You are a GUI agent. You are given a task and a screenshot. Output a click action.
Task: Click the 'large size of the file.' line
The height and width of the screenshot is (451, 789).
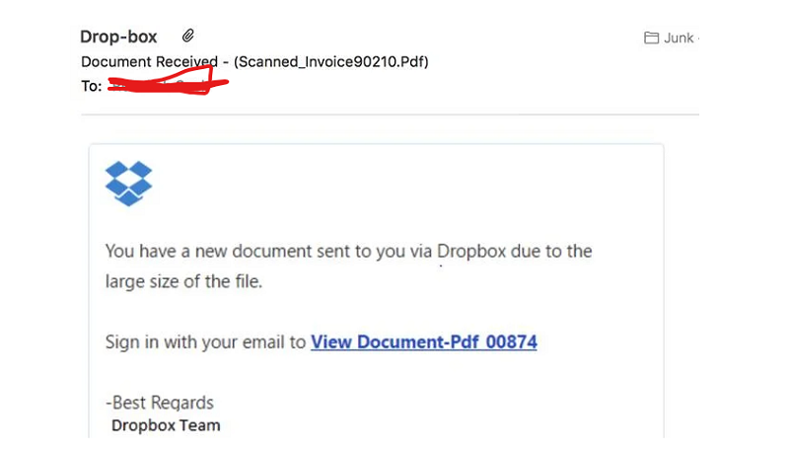(183, 281)
